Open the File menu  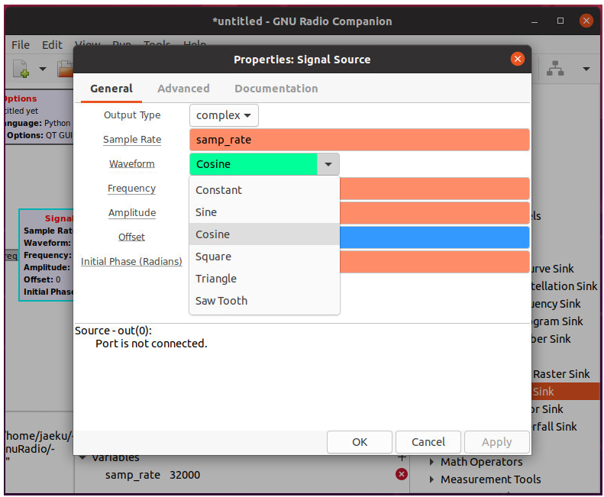pyautogui.click(x=21, y=45)
